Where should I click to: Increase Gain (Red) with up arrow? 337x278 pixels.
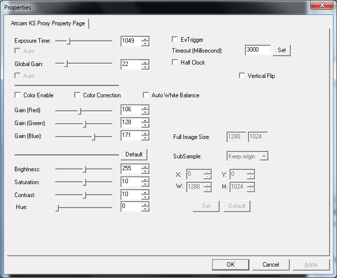click(145, 107)
